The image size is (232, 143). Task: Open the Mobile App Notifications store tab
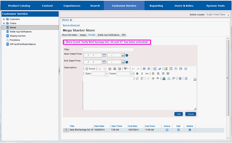click(108, 35)
